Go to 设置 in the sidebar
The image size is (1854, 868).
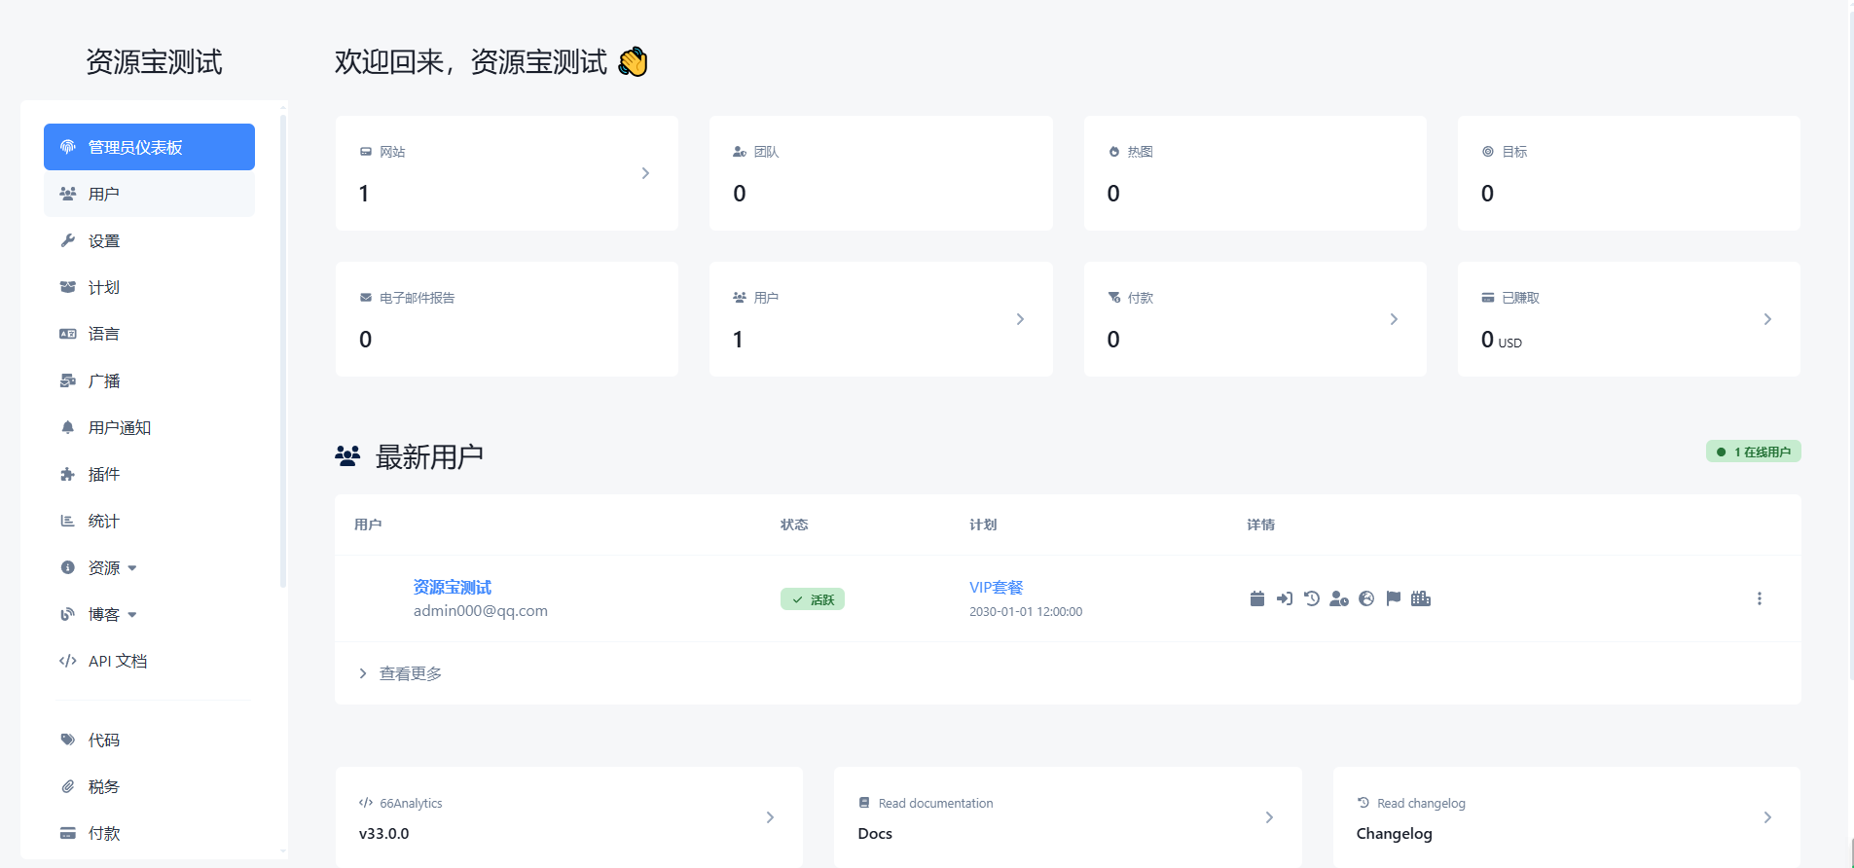(x=149, y=240)
